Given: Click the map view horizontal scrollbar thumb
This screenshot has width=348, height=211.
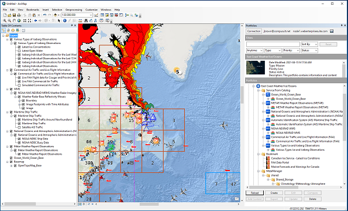Looking at the screenshot, I should click(x=149, y=204).
